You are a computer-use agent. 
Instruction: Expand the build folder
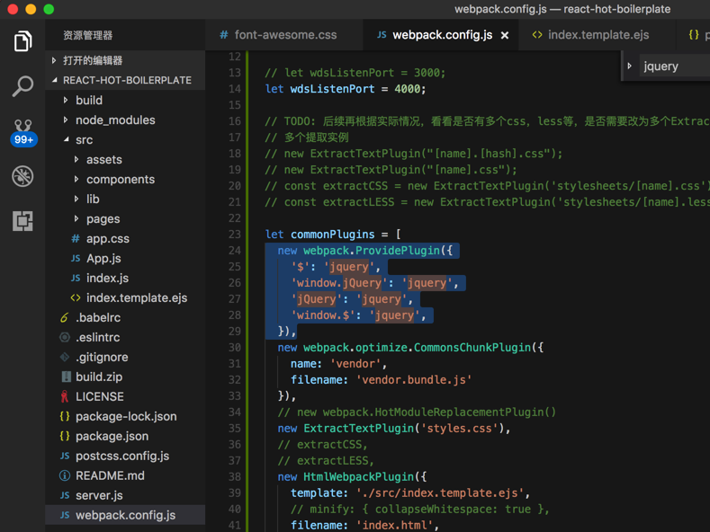88,100
